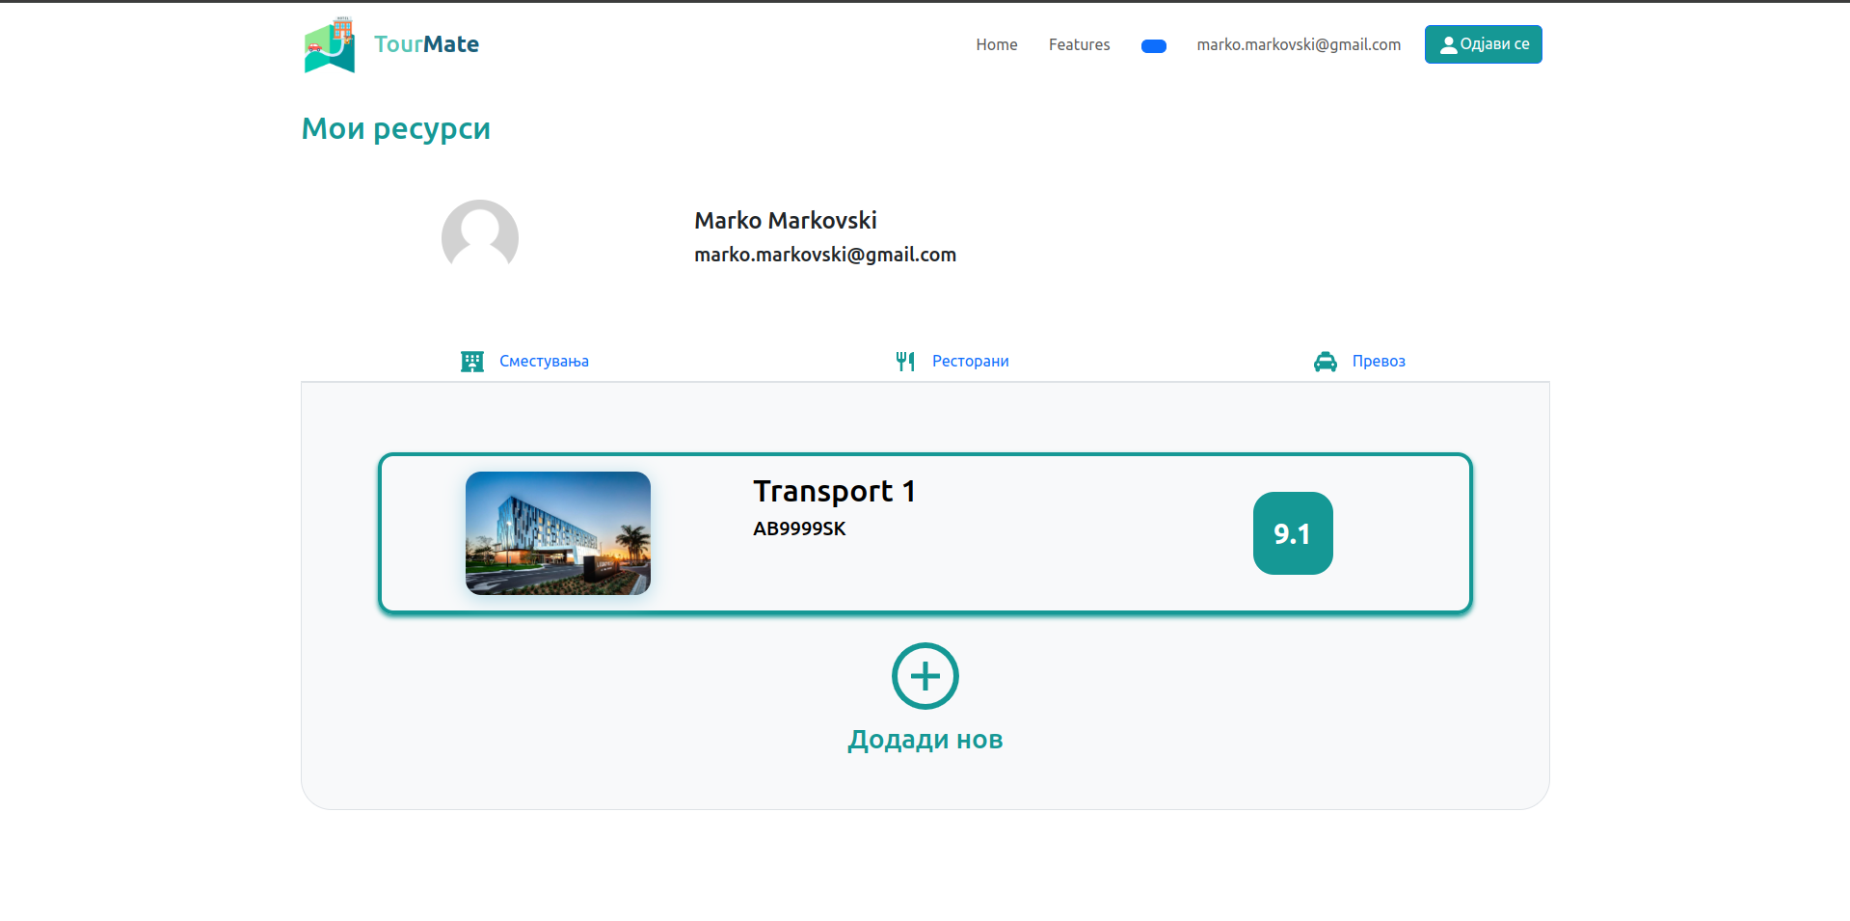Image resolution: width=1850 pixels, height=921 pixels.
Task: Click the 9.1 rating badge
Action: coord(1292,533)
